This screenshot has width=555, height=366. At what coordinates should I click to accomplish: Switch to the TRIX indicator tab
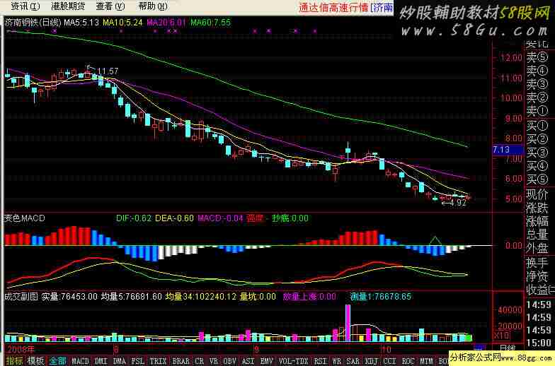(x=158, y=361)
